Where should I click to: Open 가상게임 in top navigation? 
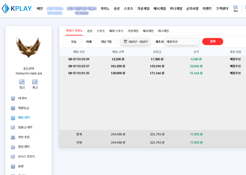[143, 9]
